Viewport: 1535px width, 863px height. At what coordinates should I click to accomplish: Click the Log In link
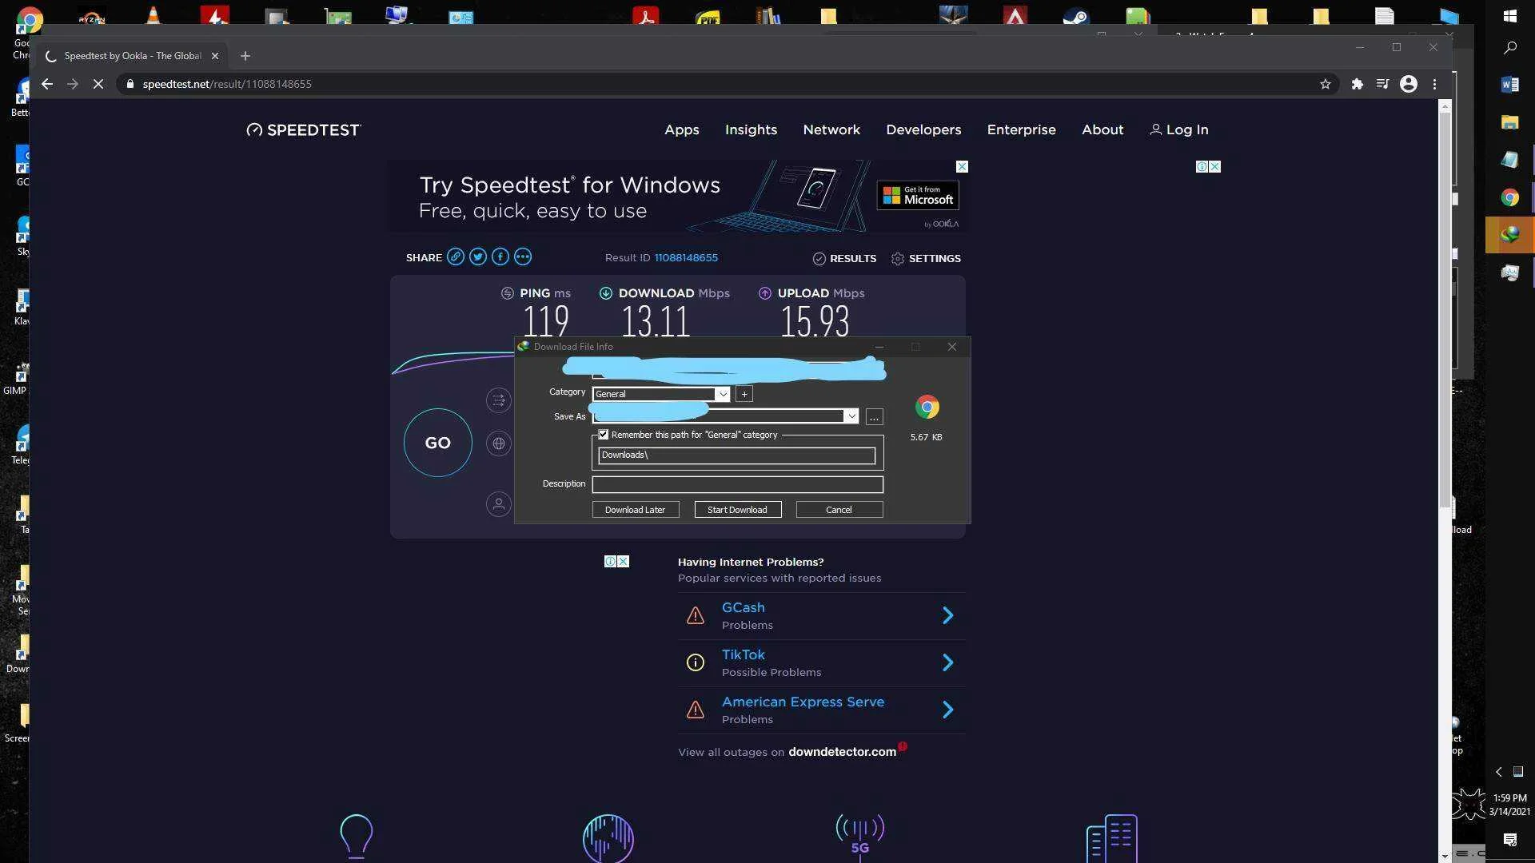point(1179,129)
